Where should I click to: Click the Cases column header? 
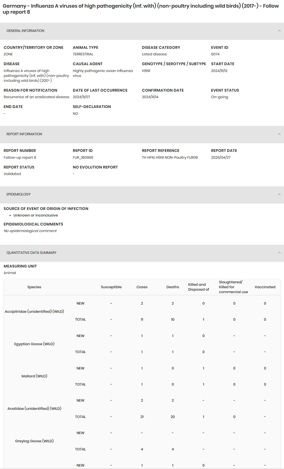[142, 287]
